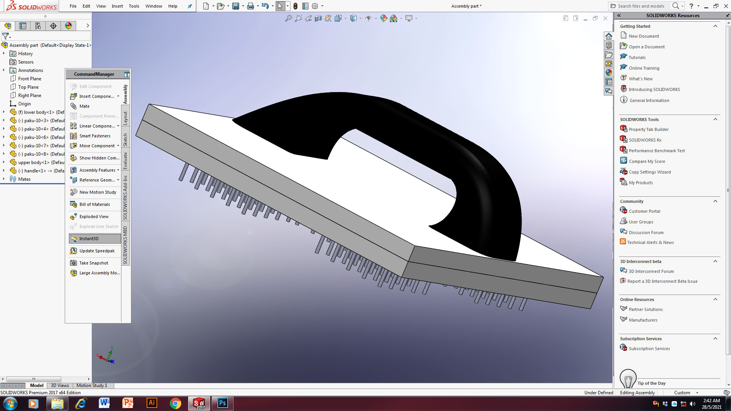This screenshot has width=731, height=411.
Task: Toggle Instant3D on or off
Action: (89, 238)
